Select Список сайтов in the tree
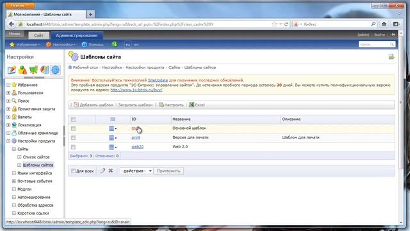The image size is (410, 231). [x=36, y=157]
